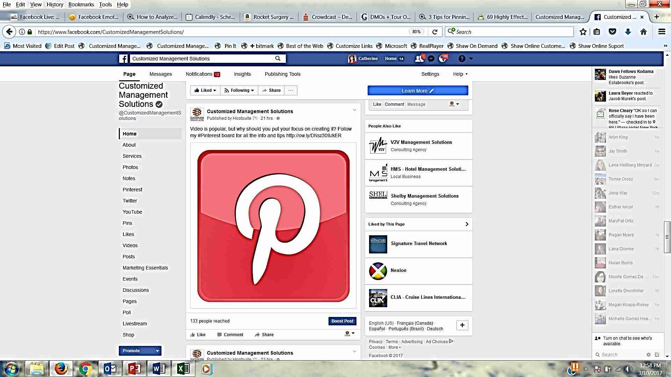Open the Tools menu

pyautogui.click(x=105, y=5)
